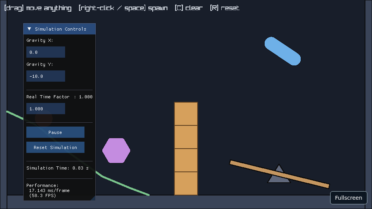Click the Performance: label
This screenshot has height=209, width=372.
tap(43, 185)
